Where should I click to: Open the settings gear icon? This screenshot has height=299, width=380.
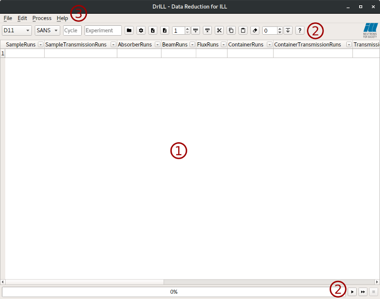tap(141, 30)
